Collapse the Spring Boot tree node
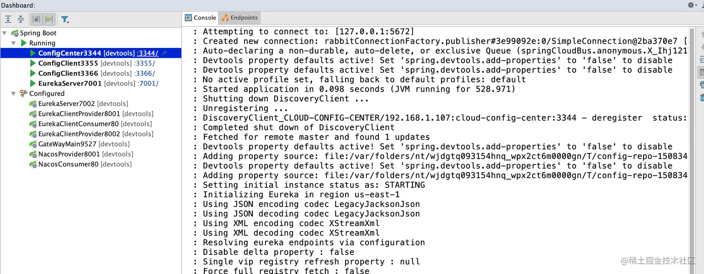Viewport: 704px width, 274px height. click(x=5, y=33)
